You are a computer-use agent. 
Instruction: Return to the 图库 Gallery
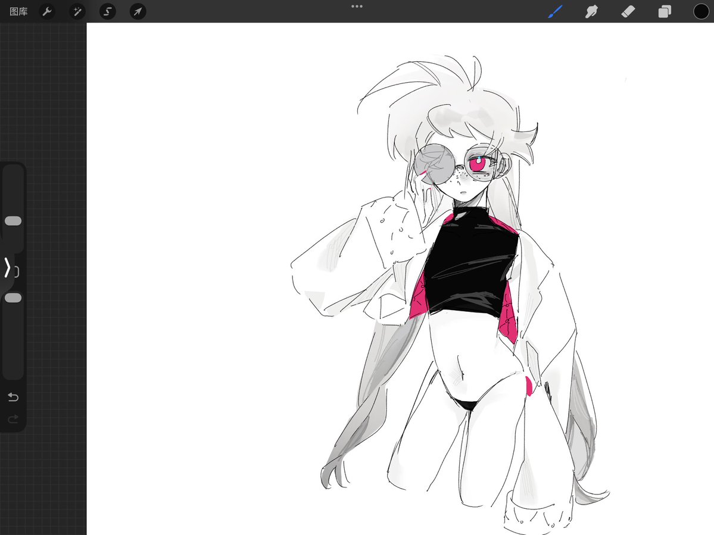click(x=18, y=11)
